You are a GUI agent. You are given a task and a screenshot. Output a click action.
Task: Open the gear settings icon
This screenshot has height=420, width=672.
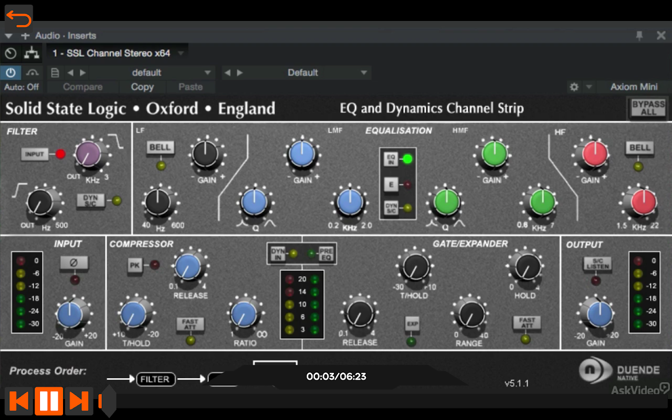coord(574,87)
